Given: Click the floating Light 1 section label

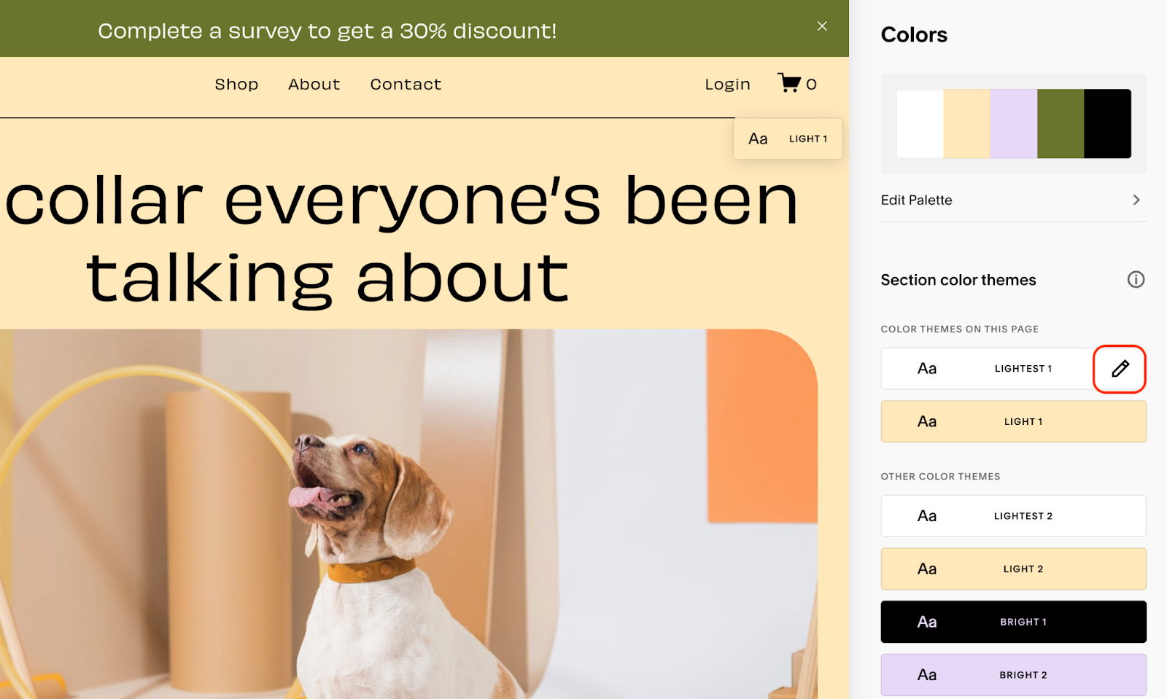Looking at the screenshot, I should [x=788, y=138].
